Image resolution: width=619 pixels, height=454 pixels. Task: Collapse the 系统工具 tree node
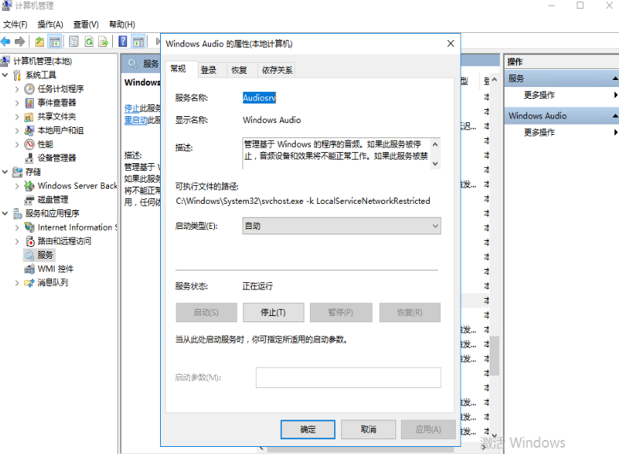coord(5,75)
